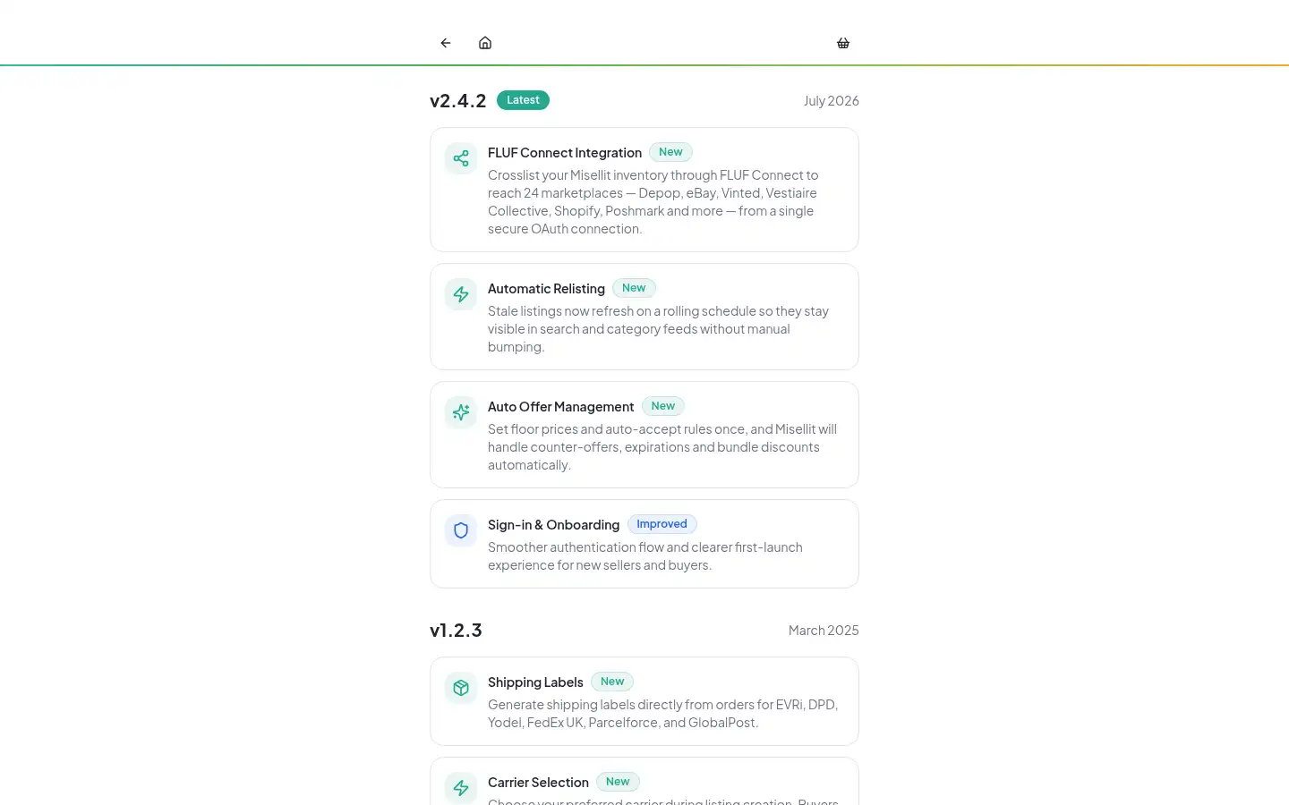Click the Shipping Labels package icon
Image resolution: width=1289 pixels, height=805 pixels.
(x=461, y=689)
